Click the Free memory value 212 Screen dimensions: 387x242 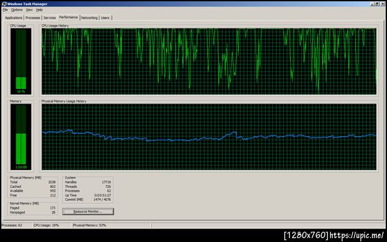pyautogui.click(x=53, y=195)
